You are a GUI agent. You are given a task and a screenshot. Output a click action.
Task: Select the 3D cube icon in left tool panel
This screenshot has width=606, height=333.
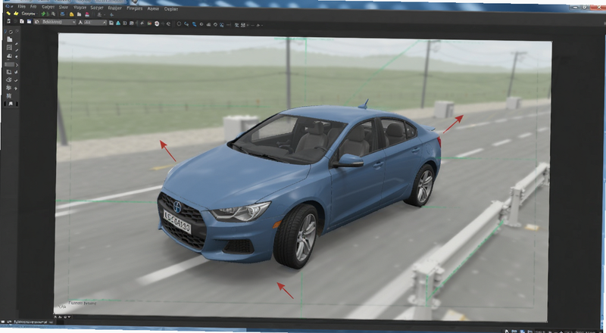(9, 79)
